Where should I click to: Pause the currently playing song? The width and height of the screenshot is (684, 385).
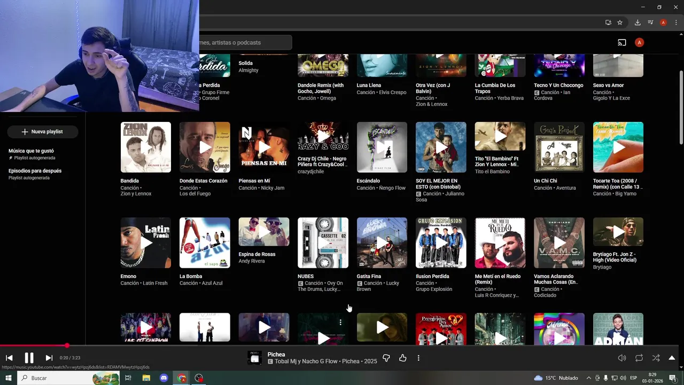coord(29,358)
